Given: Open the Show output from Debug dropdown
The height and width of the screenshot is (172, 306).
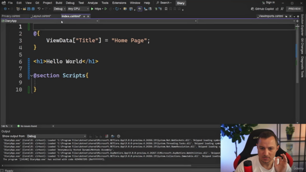Looking at the screenshot, I should tap(56, 136).
